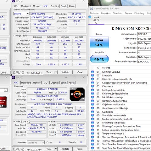
Task: Click status orb for 0D Vaarallisia sammutuksia
Action: (x=92, y=115)
